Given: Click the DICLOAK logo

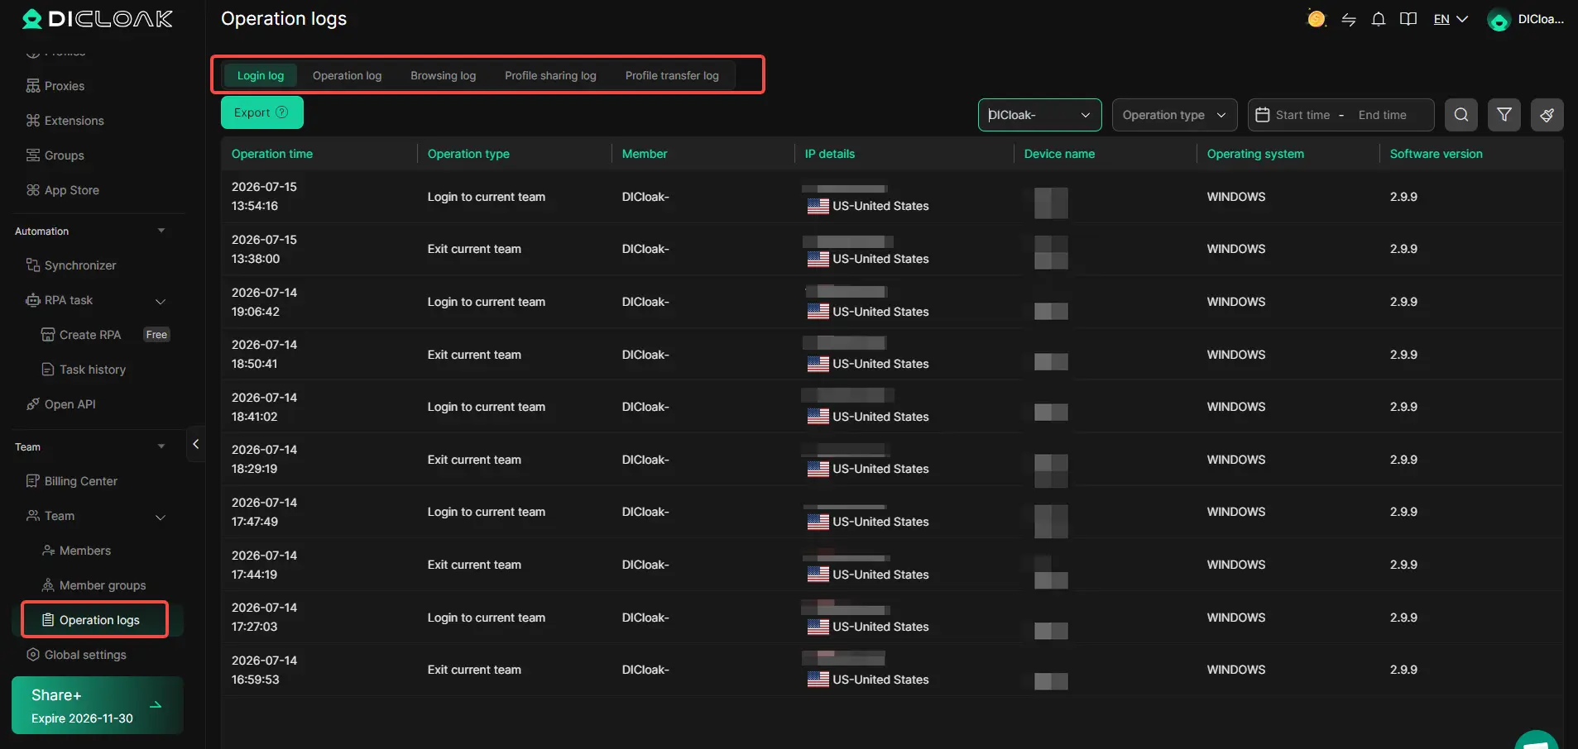Looking at the screenshot, I should coord(97,18).
